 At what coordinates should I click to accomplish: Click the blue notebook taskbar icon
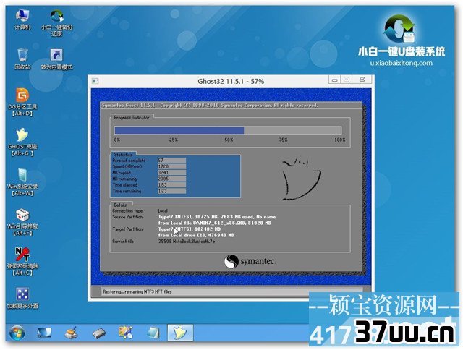coord(153,333)
